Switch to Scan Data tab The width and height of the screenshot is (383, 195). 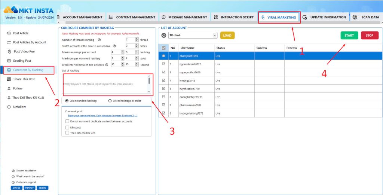coord(367,17)
